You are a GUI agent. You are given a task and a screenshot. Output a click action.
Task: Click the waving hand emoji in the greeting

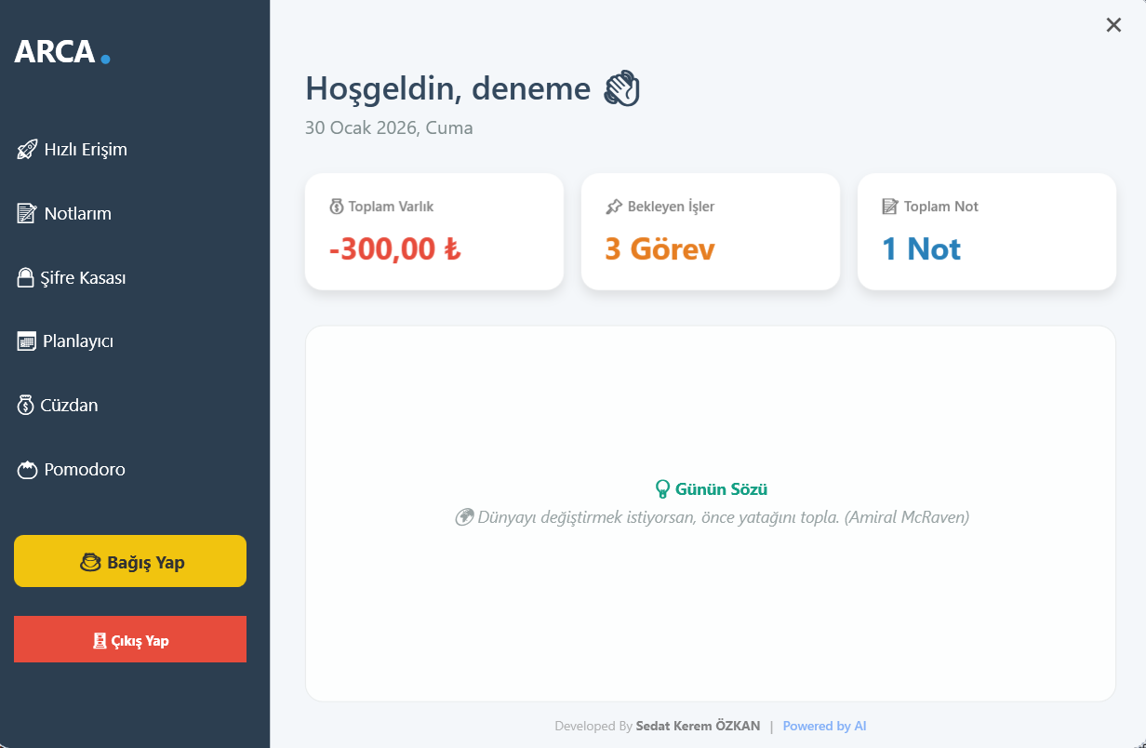point(622,89)
